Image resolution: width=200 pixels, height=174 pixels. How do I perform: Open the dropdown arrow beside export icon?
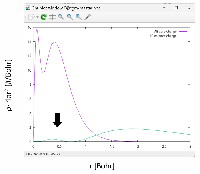point(37,17)
